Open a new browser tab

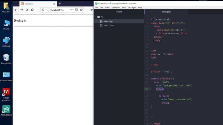[60, 4]
